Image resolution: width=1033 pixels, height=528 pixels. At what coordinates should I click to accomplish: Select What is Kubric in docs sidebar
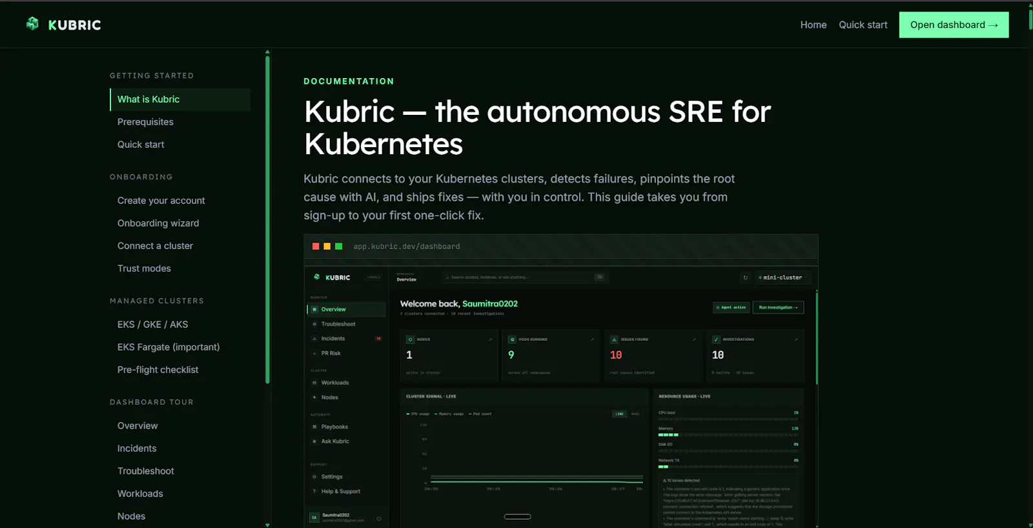pyautogui.click(x=180, y=99)
